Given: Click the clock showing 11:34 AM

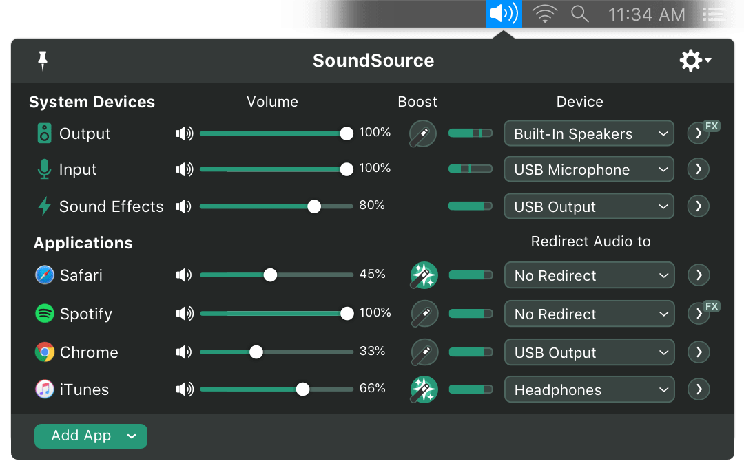Looking at the screenshot, I should click(646, 14).
